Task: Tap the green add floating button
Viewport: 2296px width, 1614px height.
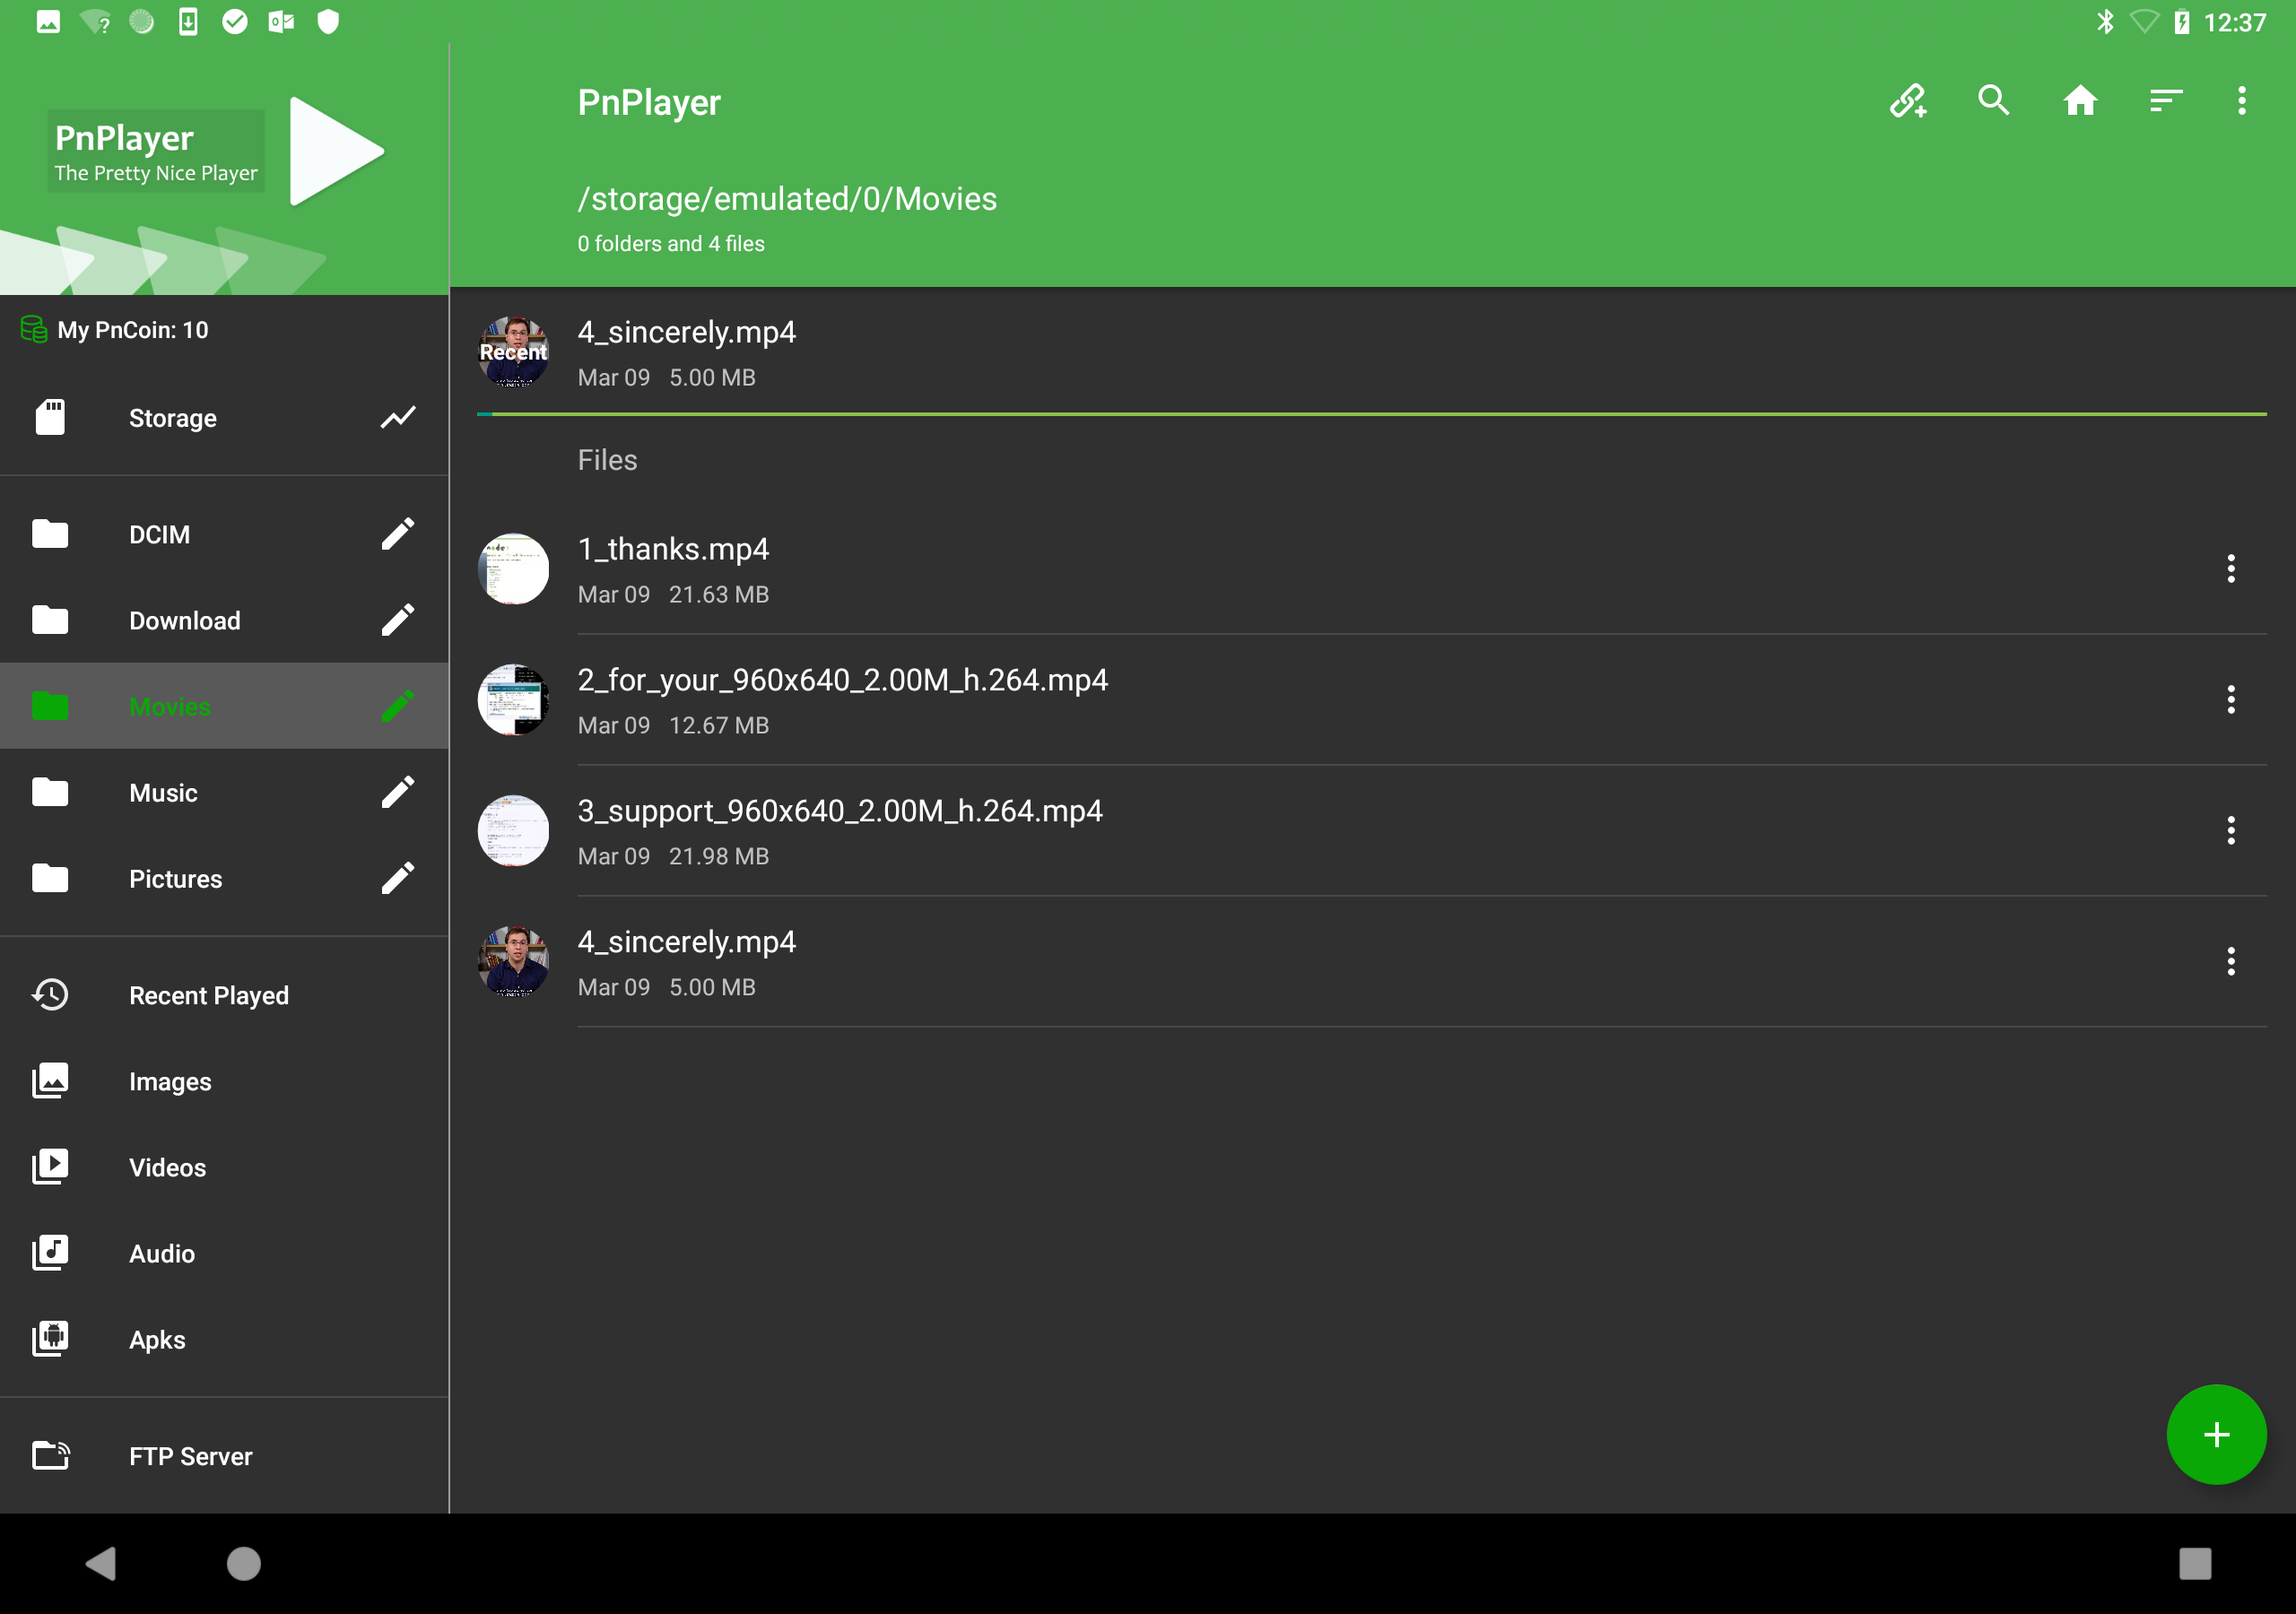Action: [2216, 1434]
